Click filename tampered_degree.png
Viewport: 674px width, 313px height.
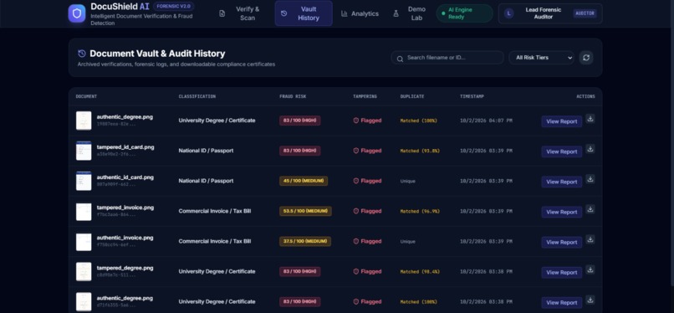tap(125, 268)
